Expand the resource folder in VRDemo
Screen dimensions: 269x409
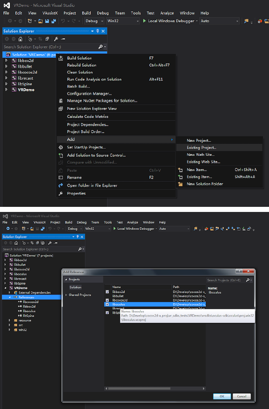[x=10, y=320]
